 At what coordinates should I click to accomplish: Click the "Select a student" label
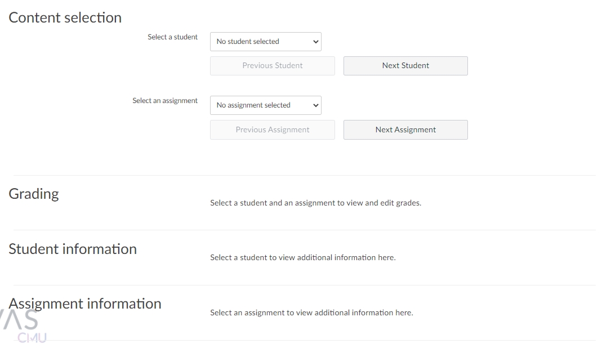(x=172, y=37)
